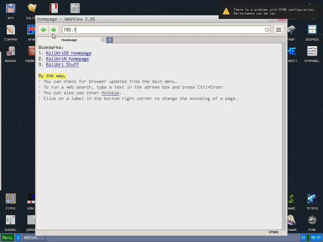Screen dimensions: 323x242
Task: Launch the MINE game
Action: coord(312,223)
